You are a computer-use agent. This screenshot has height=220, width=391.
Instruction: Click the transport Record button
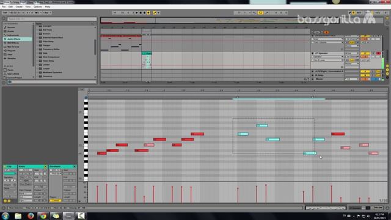coord(144,13)
